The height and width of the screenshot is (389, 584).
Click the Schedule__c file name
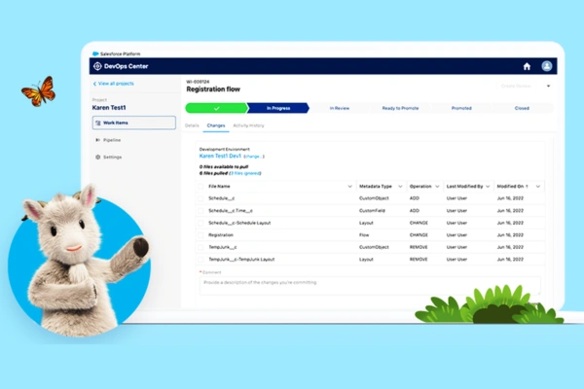(x=221, y=198)
